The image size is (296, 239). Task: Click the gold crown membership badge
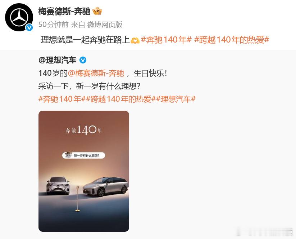pos(97,11)
